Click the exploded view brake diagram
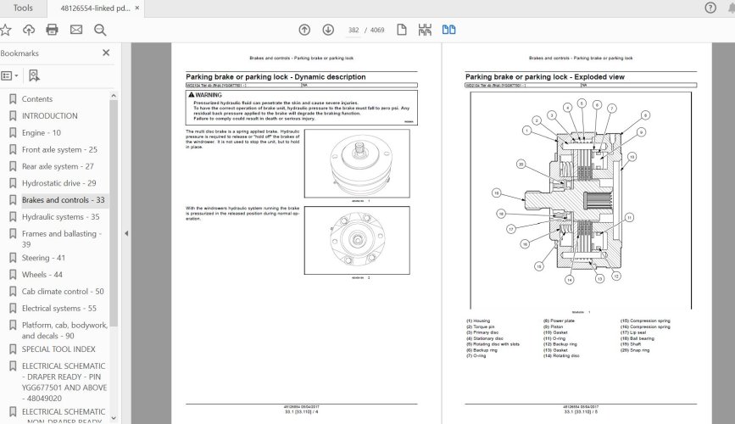The height and width of the screenshot is (424, 735). [x=581, y=201]
